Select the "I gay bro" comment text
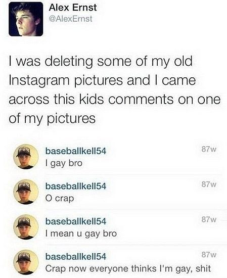Screen dimensions: 227x278 [64, 163]
